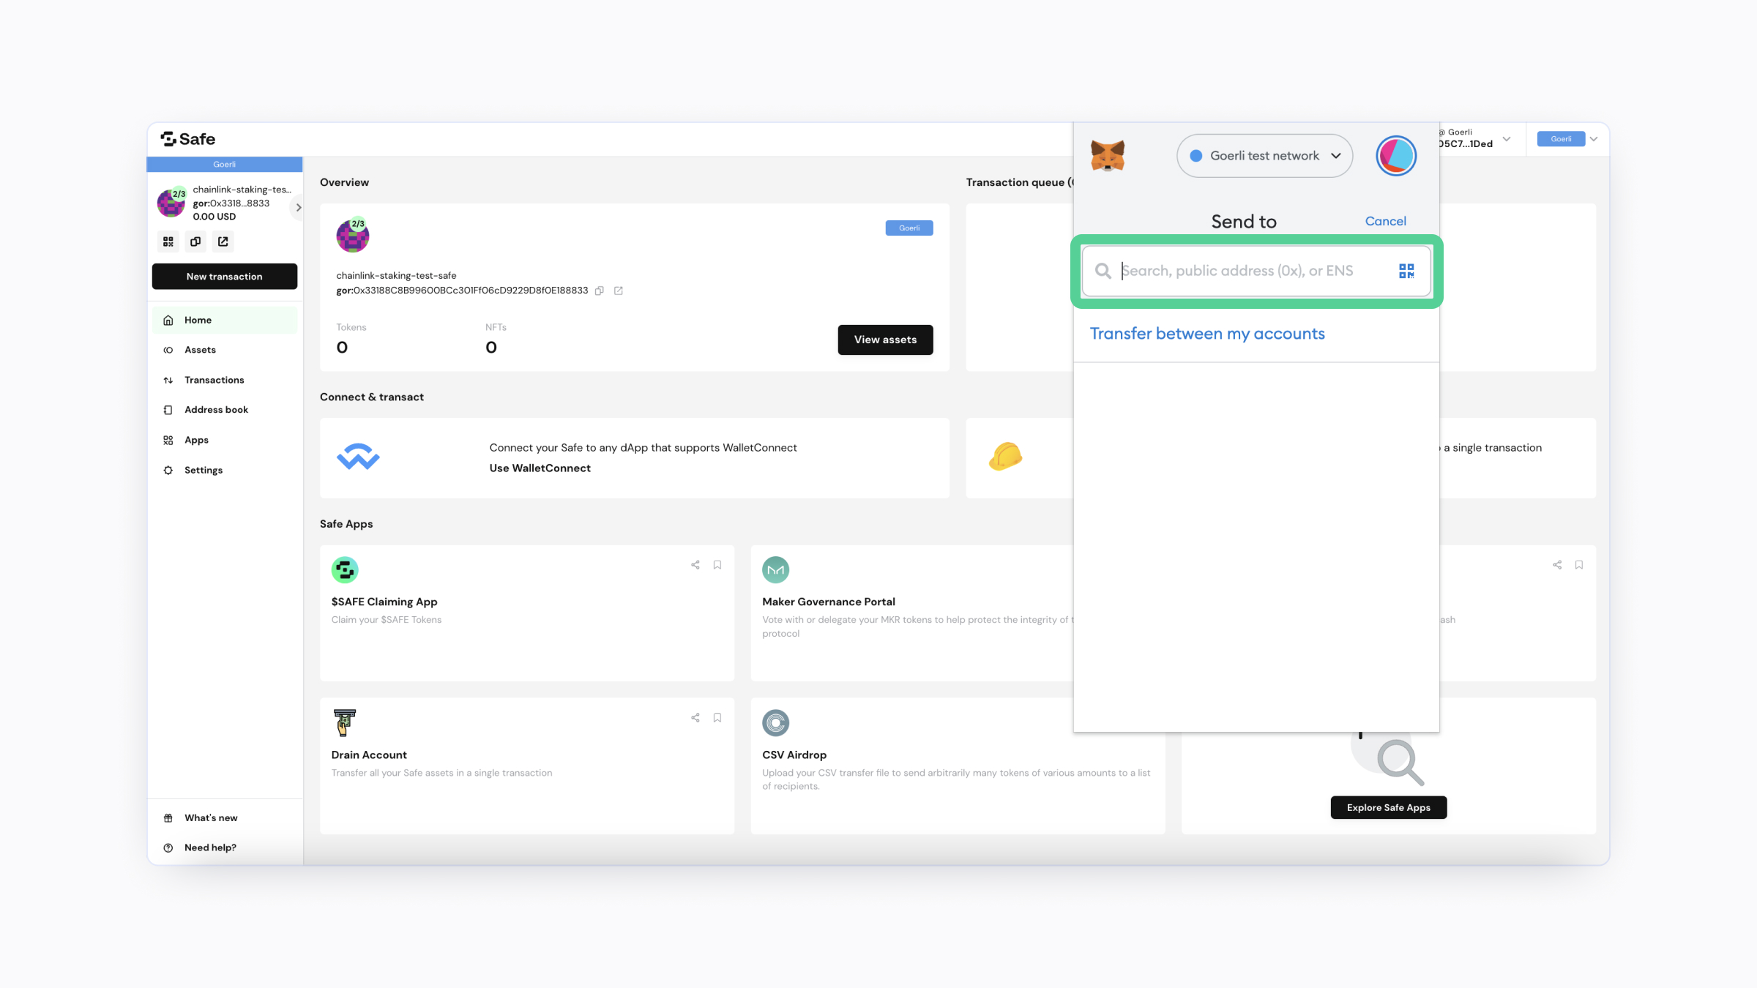Click the New transaction button
Screen dimensions: 1757x988
(x=225, y=277)
